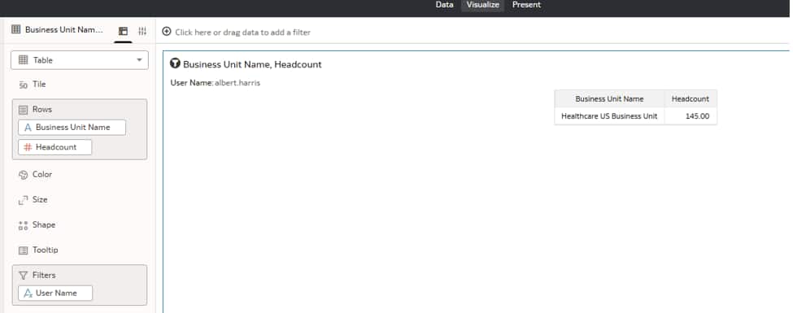Select the Healthcare US Business Unit cell
The height and width of the screenshot is (313, 793).
pyautogui.click(x=609, y=115)
